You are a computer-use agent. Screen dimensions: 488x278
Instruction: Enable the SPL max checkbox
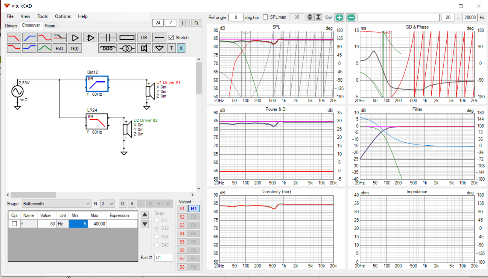(x=265, y=17)
